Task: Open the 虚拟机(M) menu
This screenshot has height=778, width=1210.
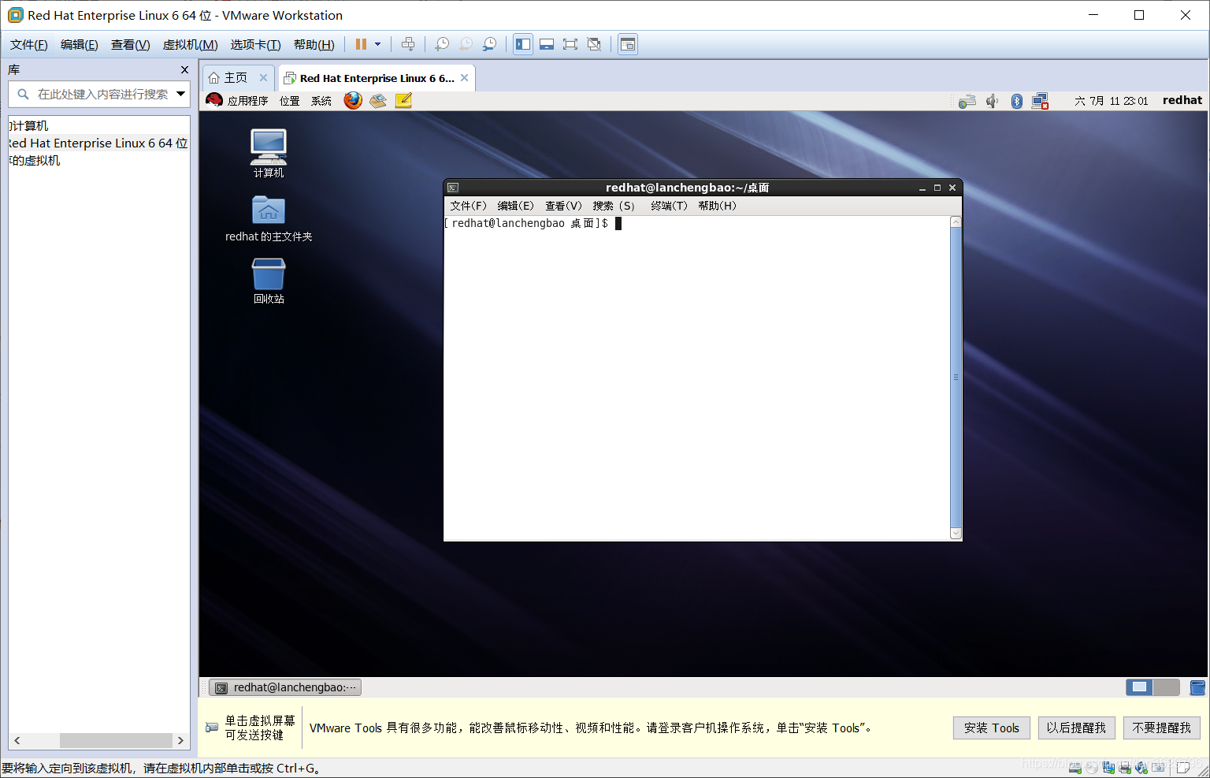Action: tap(190, 45)
